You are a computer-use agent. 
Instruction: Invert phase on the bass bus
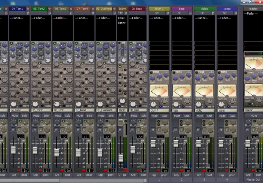point(190,13)
